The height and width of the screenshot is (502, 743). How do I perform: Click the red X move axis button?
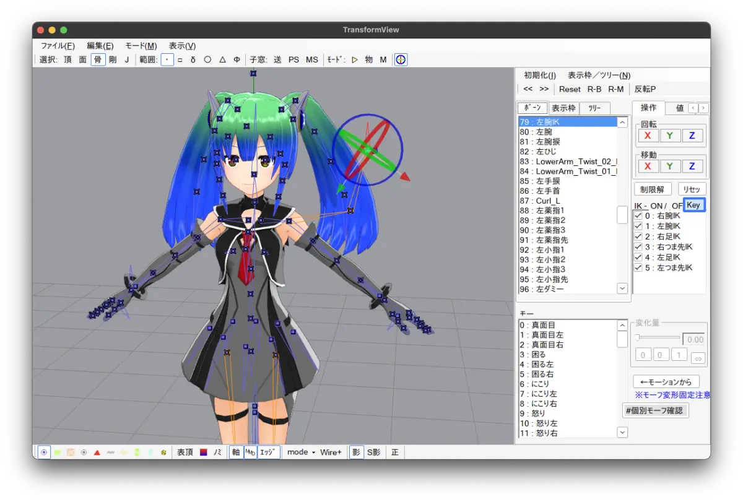click(x=648, y=166)
